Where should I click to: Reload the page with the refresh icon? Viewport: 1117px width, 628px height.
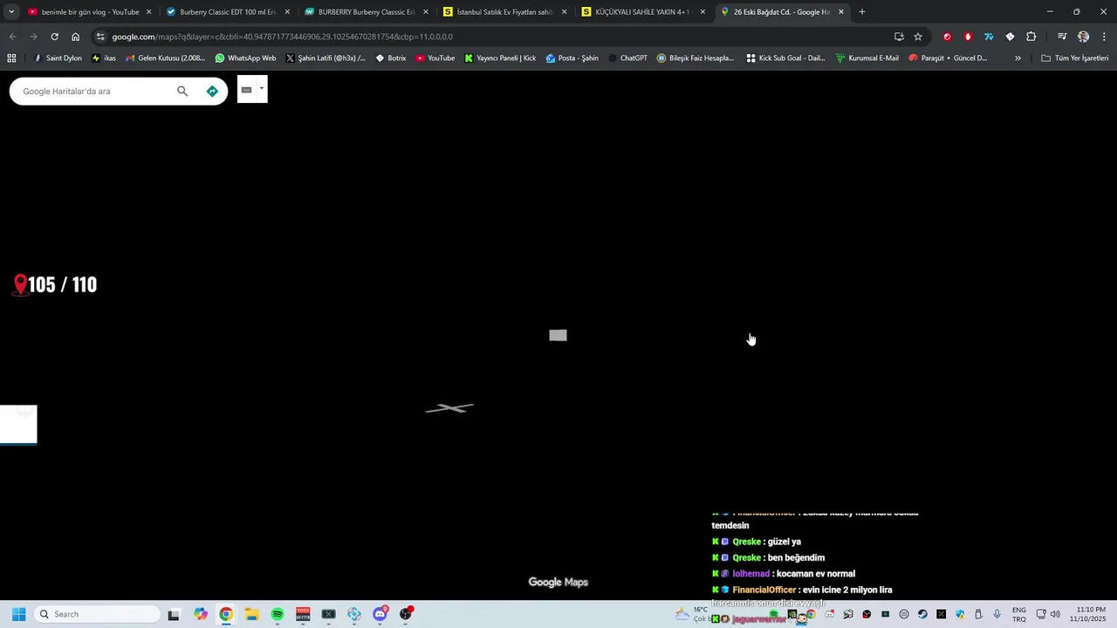pos(54,37)
